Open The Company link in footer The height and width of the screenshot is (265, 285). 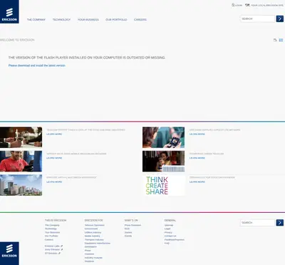click(x=52, y=225)
